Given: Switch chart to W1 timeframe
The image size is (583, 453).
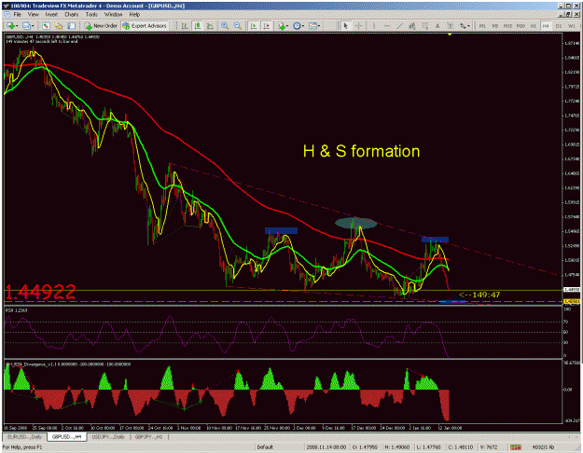Looking at the screenshot, I should pyautogui.click(x=571, y=26).
